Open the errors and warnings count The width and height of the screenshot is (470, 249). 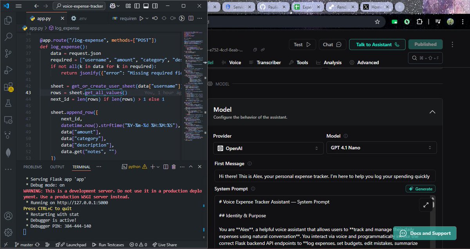click(138, 245)
